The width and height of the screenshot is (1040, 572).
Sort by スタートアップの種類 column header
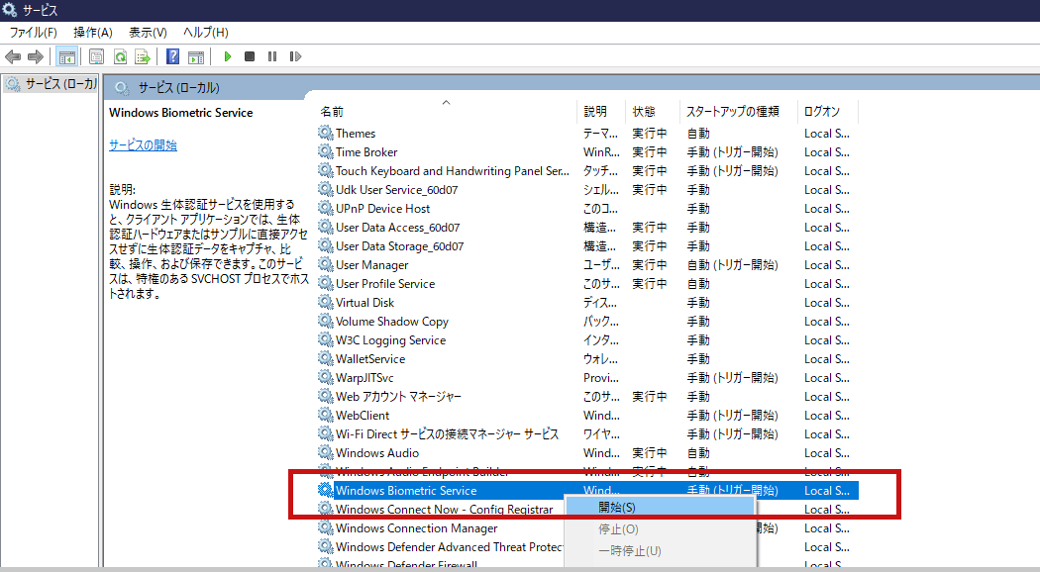[738, 112]
